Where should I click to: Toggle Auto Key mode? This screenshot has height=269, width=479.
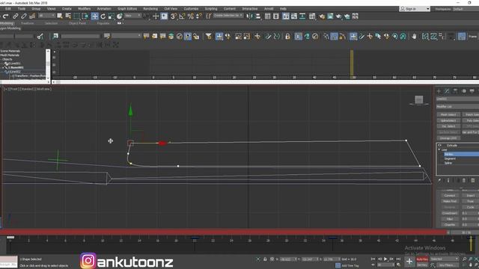[422, 259]
